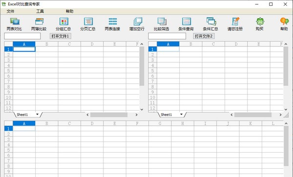
Task: Select column B header in left grid
Action: click(x=47, y=44)
